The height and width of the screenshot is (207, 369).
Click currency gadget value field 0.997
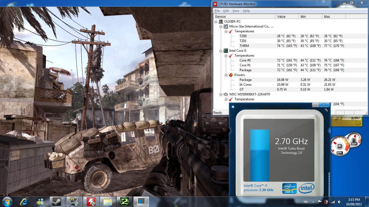coord(352,118)
